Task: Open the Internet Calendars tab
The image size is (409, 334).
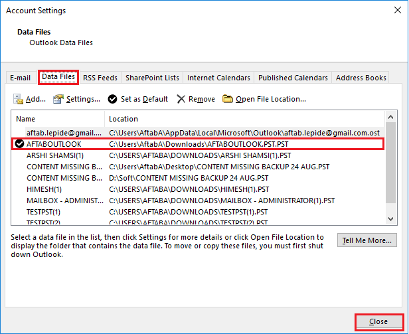Action: tap(218, 78)
